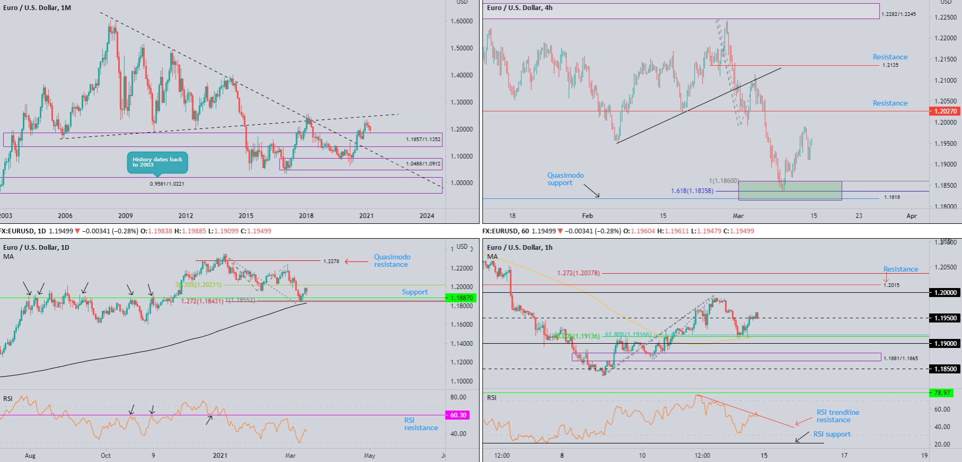
Task: Select the green 78.97 RSI level tag
Action: (942, 393)
